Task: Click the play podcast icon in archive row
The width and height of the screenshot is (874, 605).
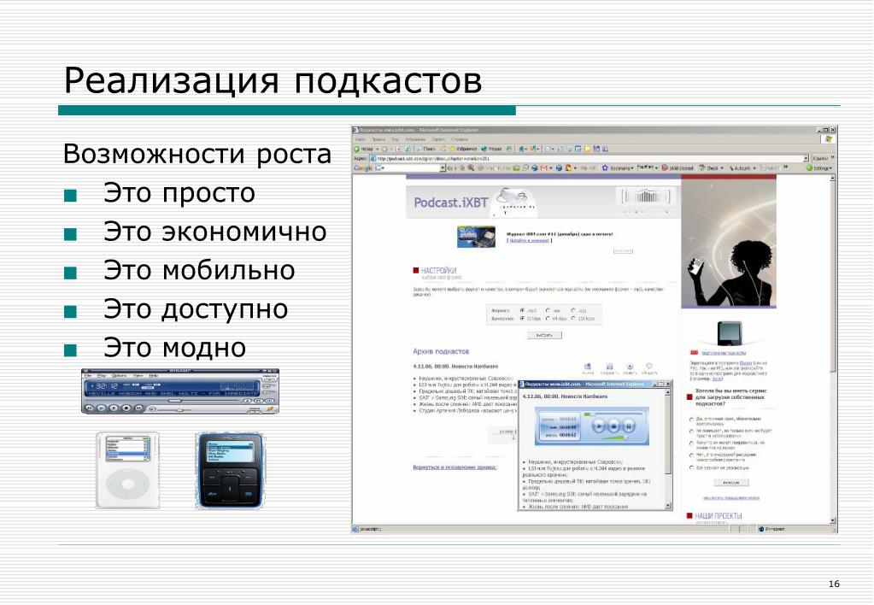Action: [x=630, y=368]
